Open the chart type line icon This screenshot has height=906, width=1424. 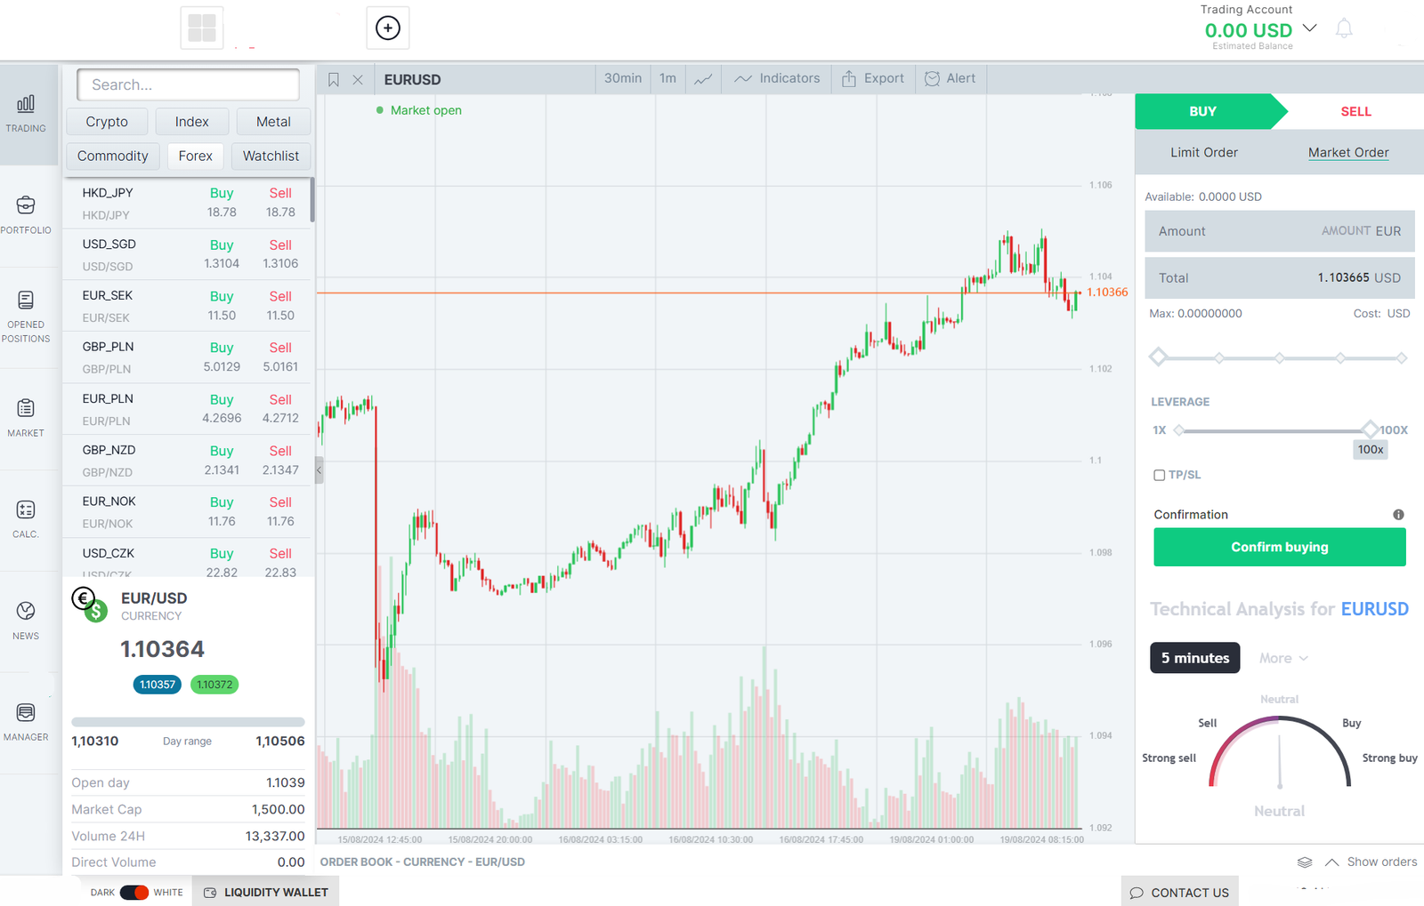pos(703,79)
